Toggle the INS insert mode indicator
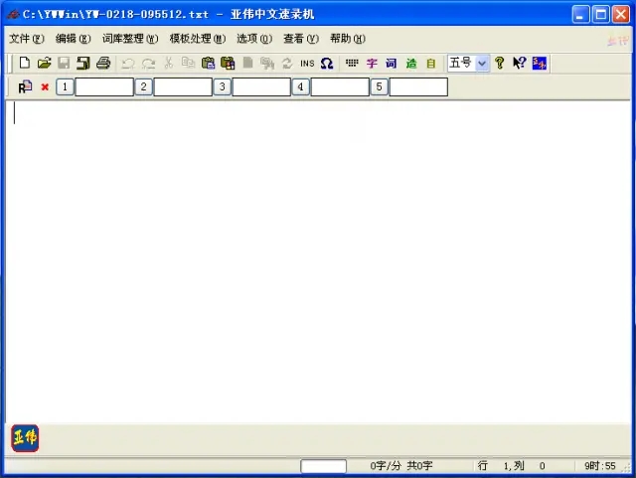This screenshot has width=636, height=478. pyautogui.click(x=307, y=64)
